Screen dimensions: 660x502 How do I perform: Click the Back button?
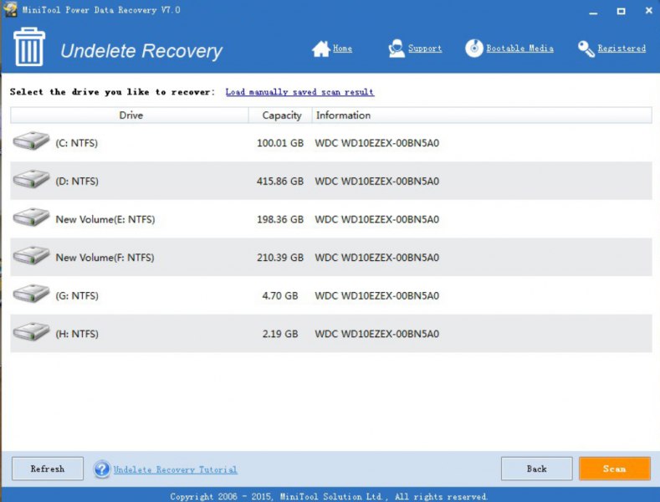pos(537,469)
